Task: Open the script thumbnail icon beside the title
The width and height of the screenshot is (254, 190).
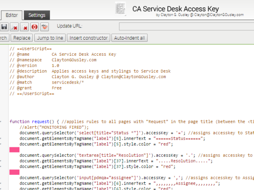Action: [x=121, y=9]
